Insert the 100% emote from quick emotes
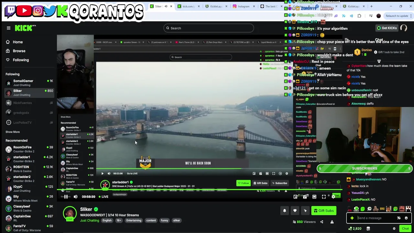Viewport: 414px width, 233px height. tap(382, 209)
